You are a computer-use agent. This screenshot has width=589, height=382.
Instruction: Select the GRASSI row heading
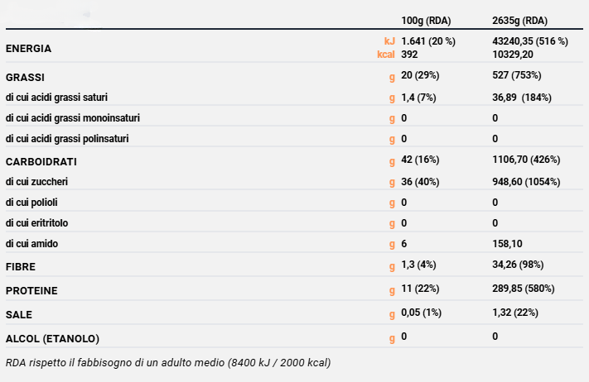click(x=25, y=77)
